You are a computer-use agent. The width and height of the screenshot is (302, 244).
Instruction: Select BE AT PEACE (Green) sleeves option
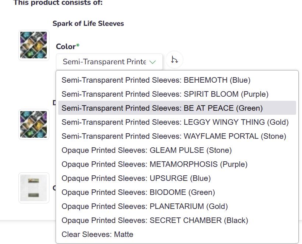click(162, 108)
